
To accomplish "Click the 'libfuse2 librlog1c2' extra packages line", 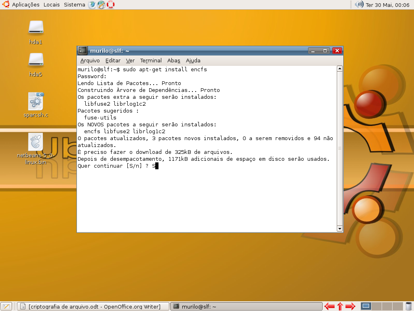I will coord(115,104).
